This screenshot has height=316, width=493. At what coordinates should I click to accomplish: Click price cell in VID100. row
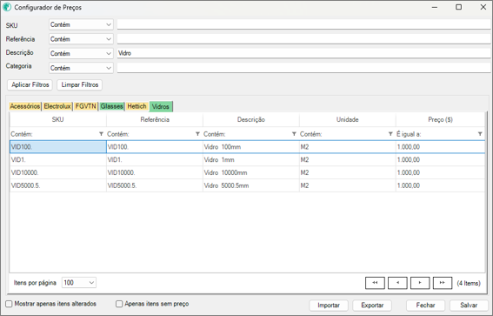(x=440, y=147)
